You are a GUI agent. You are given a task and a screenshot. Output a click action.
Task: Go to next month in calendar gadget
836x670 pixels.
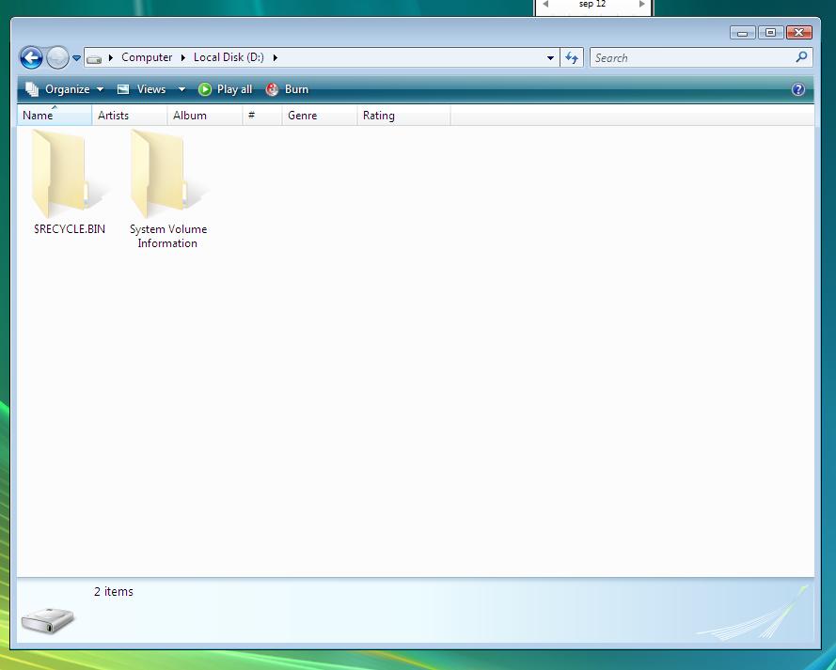tap(642, 5)
